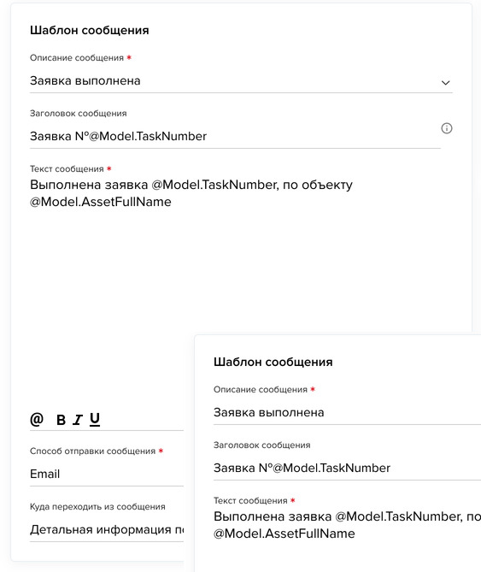The width and height of the screenshot is (481, 572).
Task: Open the 'Заявка выполнена' description dropdown
Action: coord(241,81)
